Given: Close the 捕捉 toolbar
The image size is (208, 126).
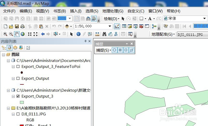Looking at the screenshot, I should (132, 44).
